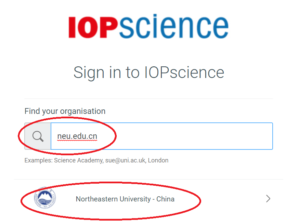Click the 'Science Academy' example text

tap(78, 160)
